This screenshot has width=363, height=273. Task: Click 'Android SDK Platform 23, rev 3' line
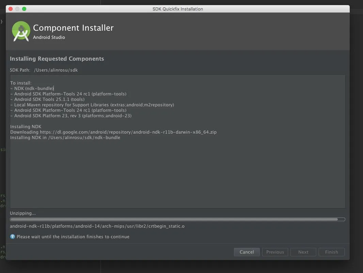pyautogui.click(x=71, y=116)
